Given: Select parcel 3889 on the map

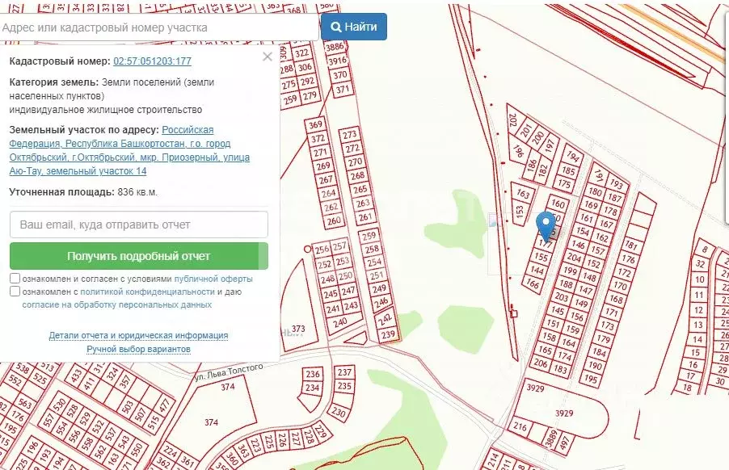Looking at the screenshot, I should (x=552, y=438).
